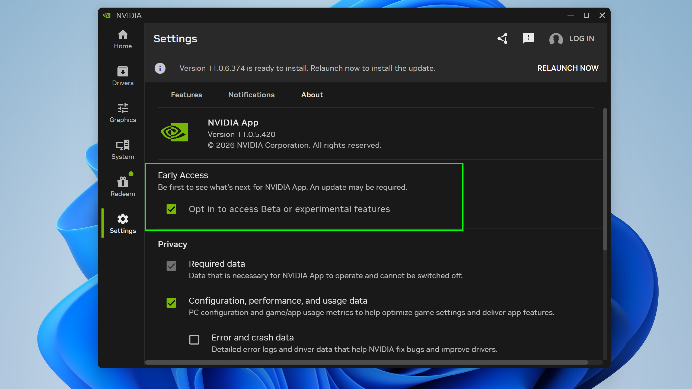The height and width of the screenshot is (389, 692).
Task: Click RELAUNCH NOW to install update
Action: (567, 68)
